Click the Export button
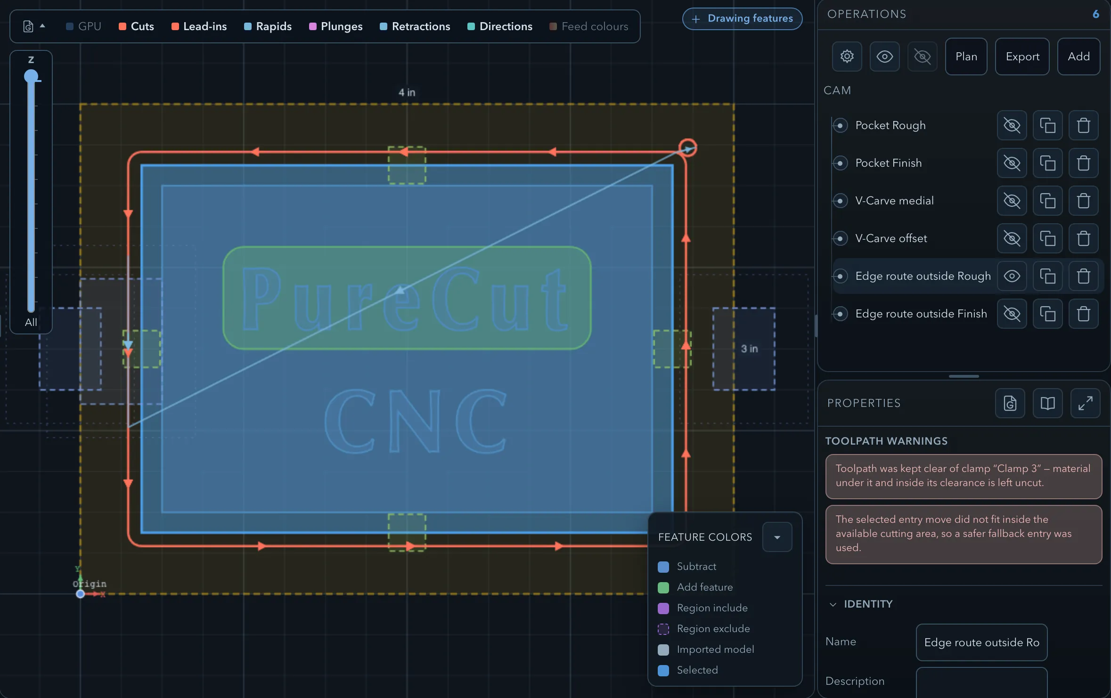This screenshot has width=1111, height=698. pyautogui.click(x=1022, y=57)
